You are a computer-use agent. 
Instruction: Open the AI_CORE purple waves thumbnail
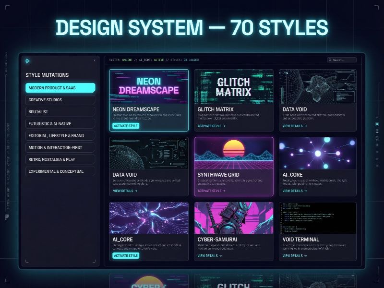point(149,218)
